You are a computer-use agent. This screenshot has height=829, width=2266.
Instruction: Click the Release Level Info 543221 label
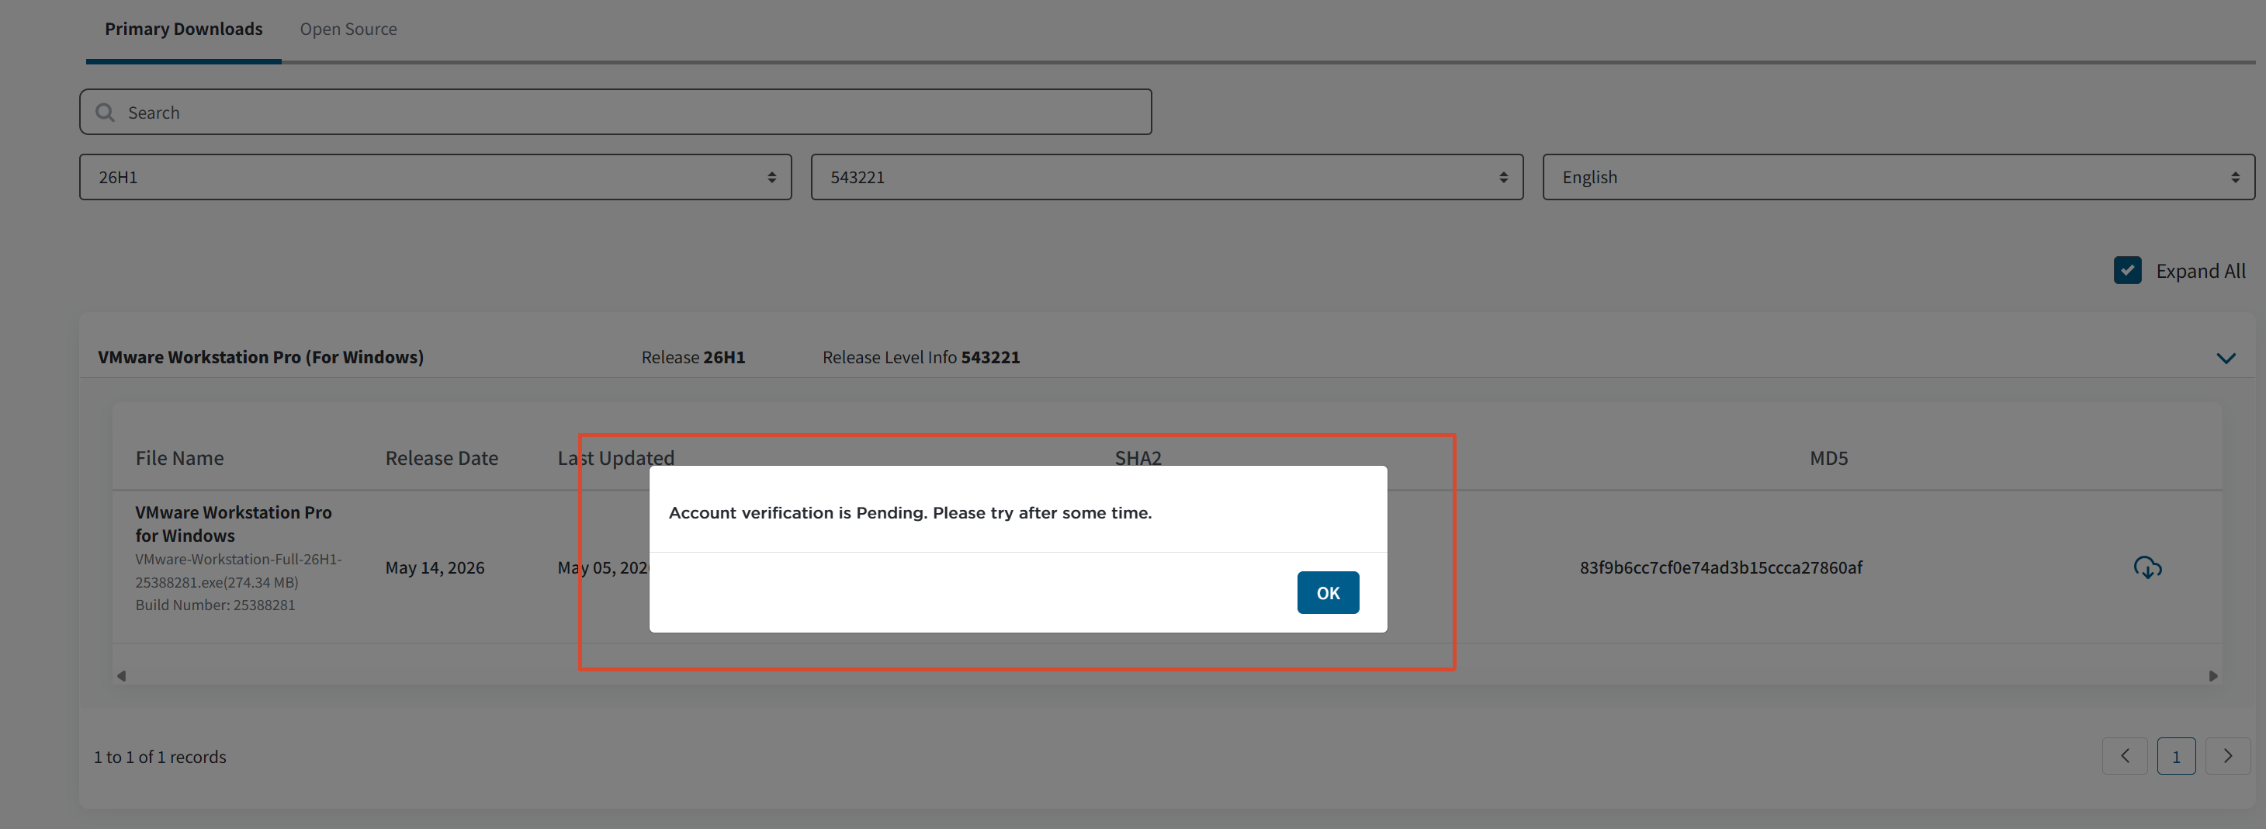click(921, 357)
